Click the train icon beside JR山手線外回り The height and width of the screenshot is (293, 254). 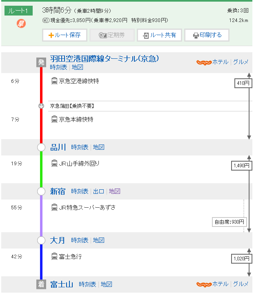pyautogui.click(x=54, y=163)
